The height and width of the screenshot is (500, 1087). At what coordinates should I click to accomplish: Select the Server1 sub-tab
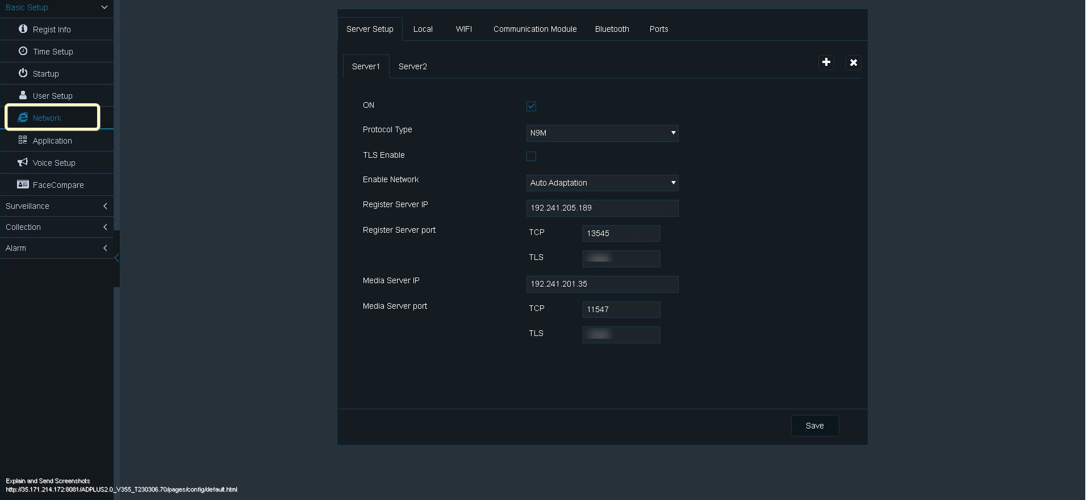click(366, 66)
